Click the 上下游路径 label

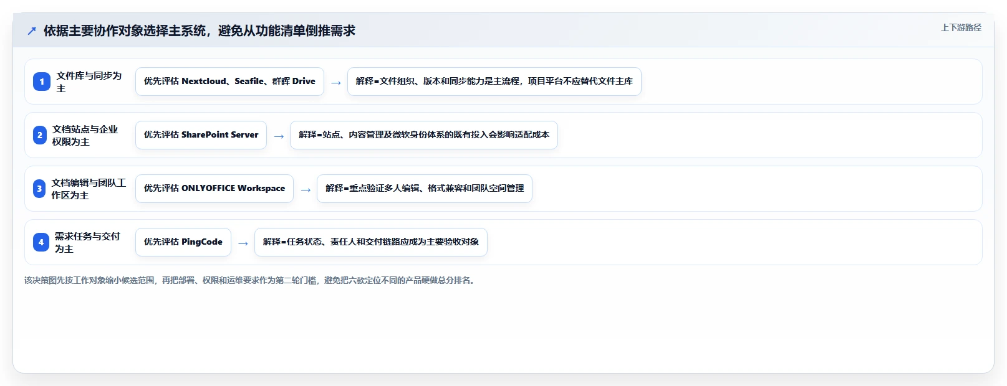[961, 27]
